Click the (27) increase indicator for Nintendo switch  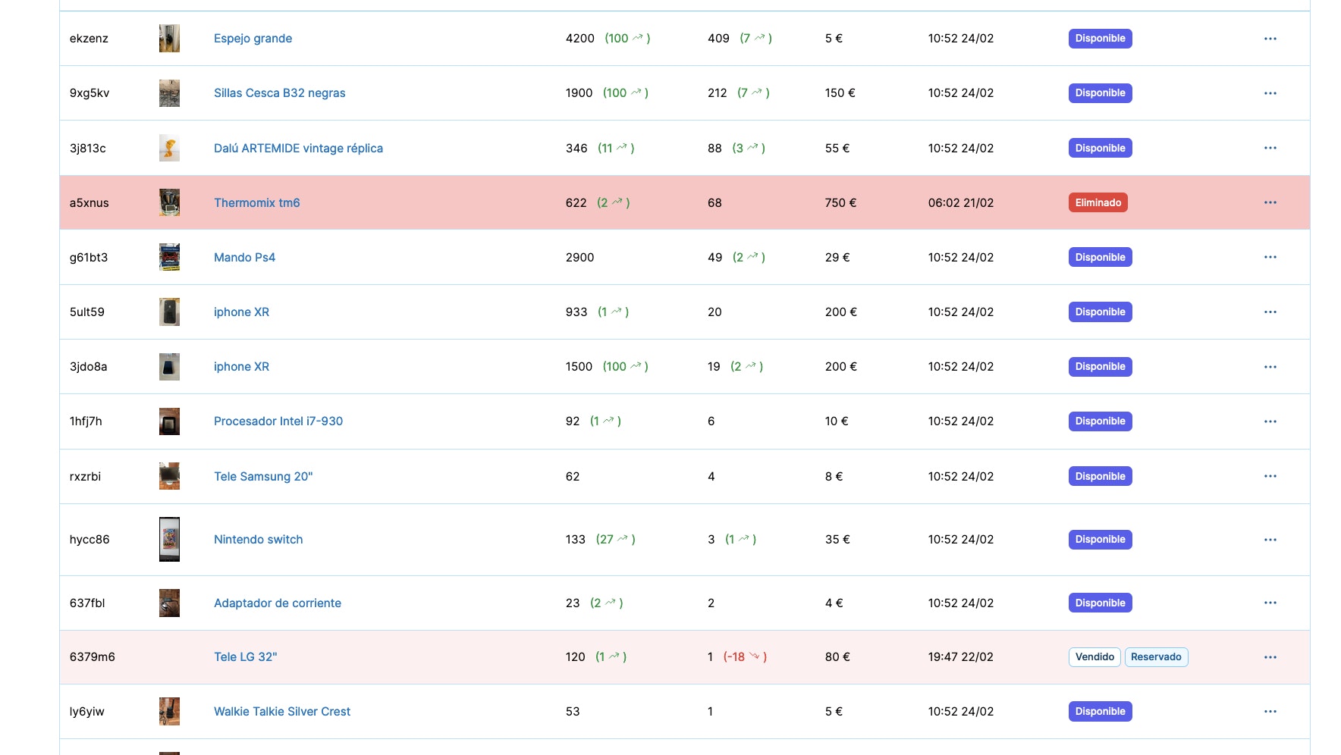tap(615, 539)
